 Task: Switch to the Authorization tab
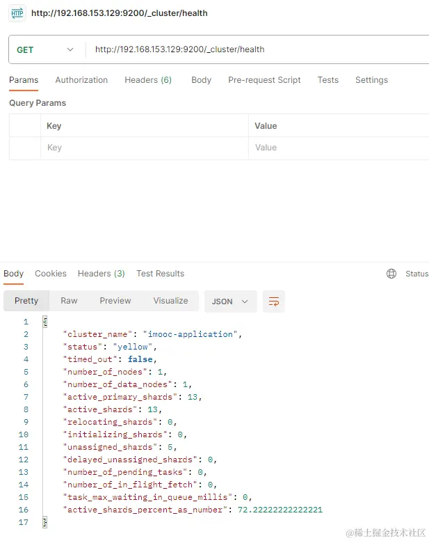[x=81, y=80]
